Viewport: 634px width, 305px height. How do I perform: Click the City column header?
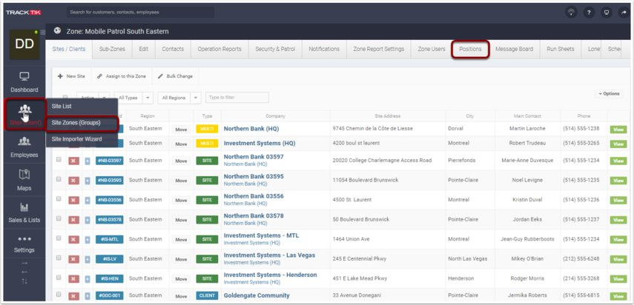point(470,115)
